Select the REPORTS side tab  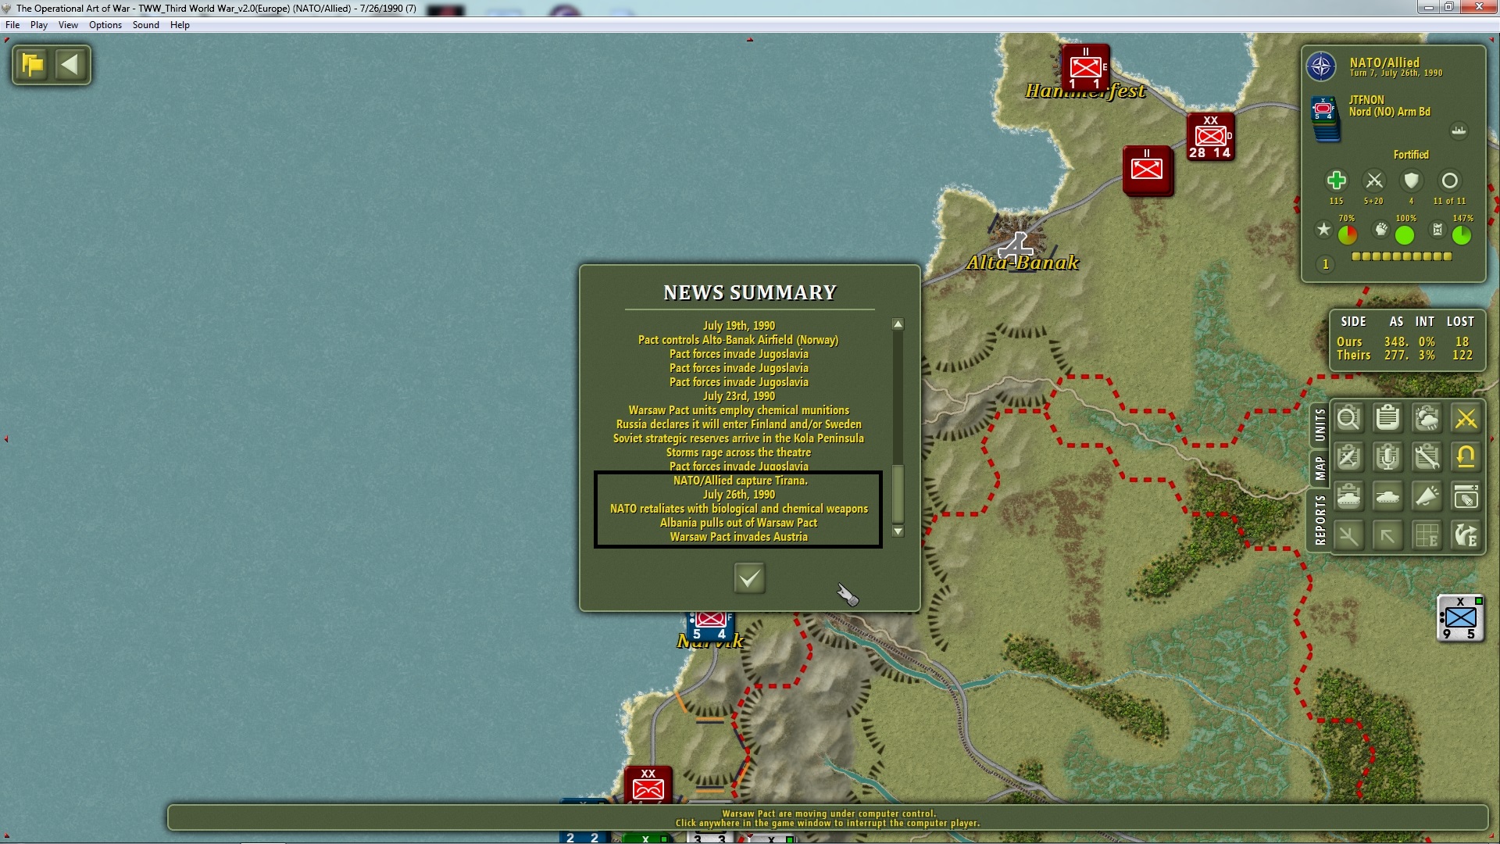tap(1320, 520)
